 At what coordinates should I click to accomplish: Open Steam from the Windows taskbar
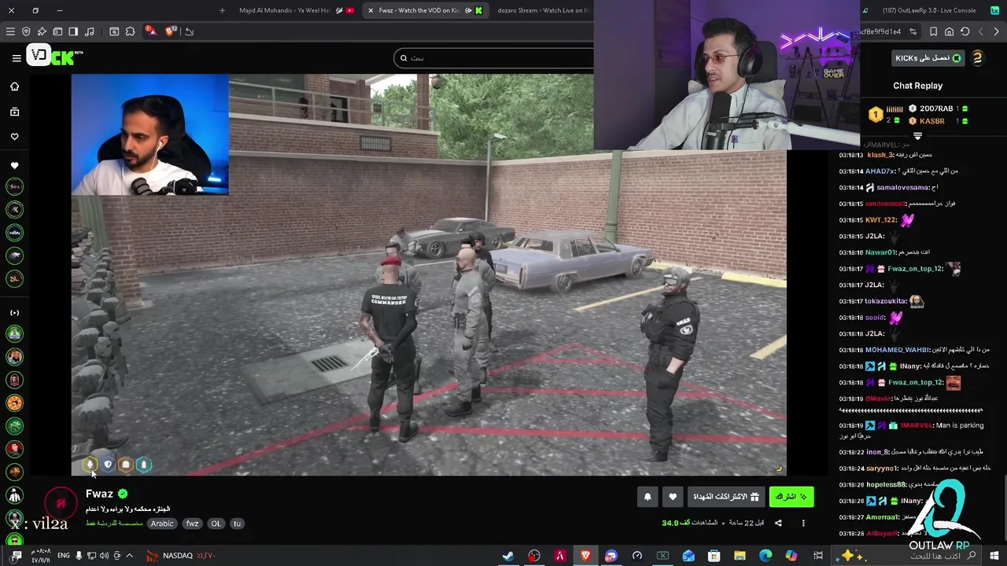pyautogui.click(x=508, y=556)
